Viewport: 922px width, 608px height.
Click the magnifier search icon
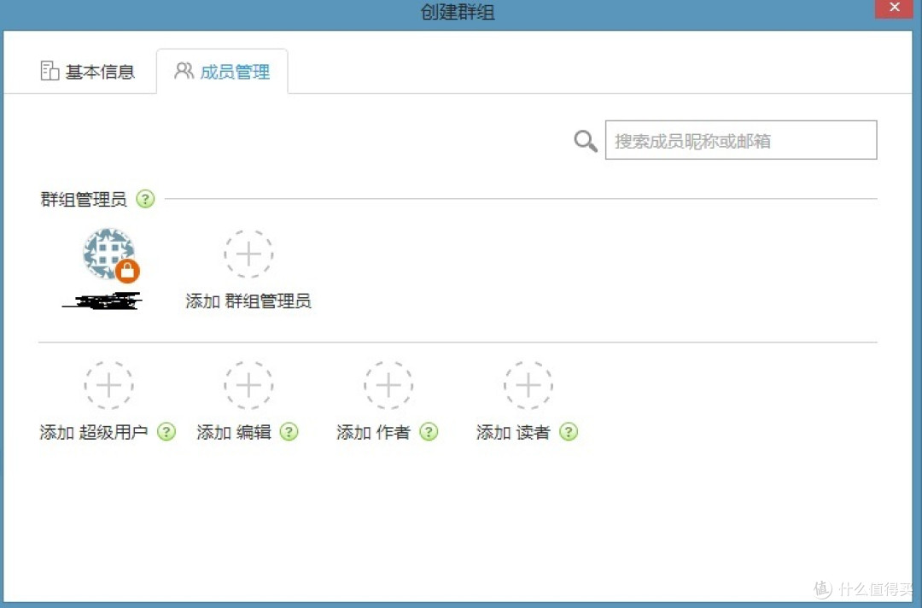coord(585,141)
